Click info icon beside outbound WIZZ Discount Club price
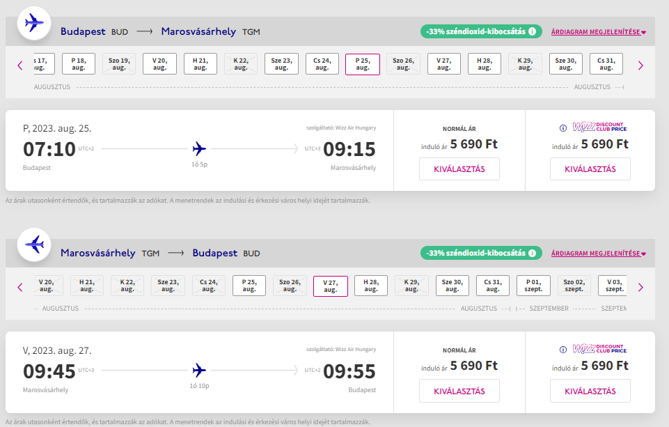 tap(563, 127)
